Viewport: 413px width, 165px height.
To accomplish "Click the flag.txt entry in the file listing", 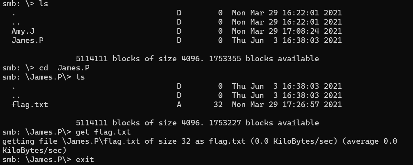I will click(30, 105).
